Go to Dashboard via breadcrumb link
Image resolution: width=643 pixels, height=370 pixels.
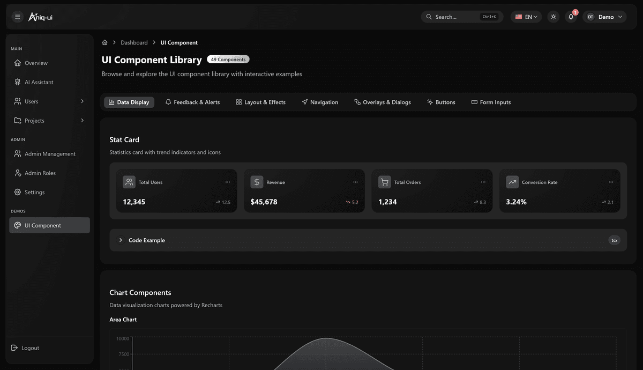134,42
